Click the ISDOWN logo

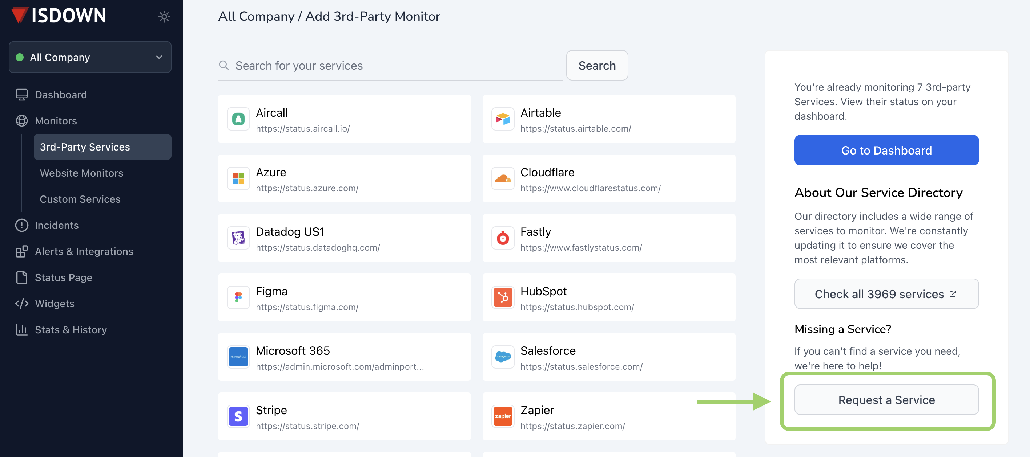click(x=59, y=16)
